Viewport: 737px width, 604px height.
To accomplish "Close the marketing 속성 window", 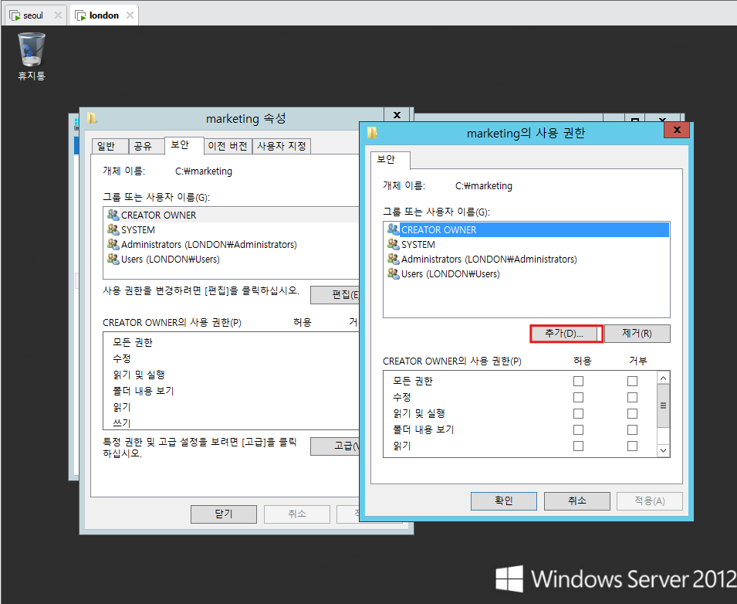I will (397, 115).
